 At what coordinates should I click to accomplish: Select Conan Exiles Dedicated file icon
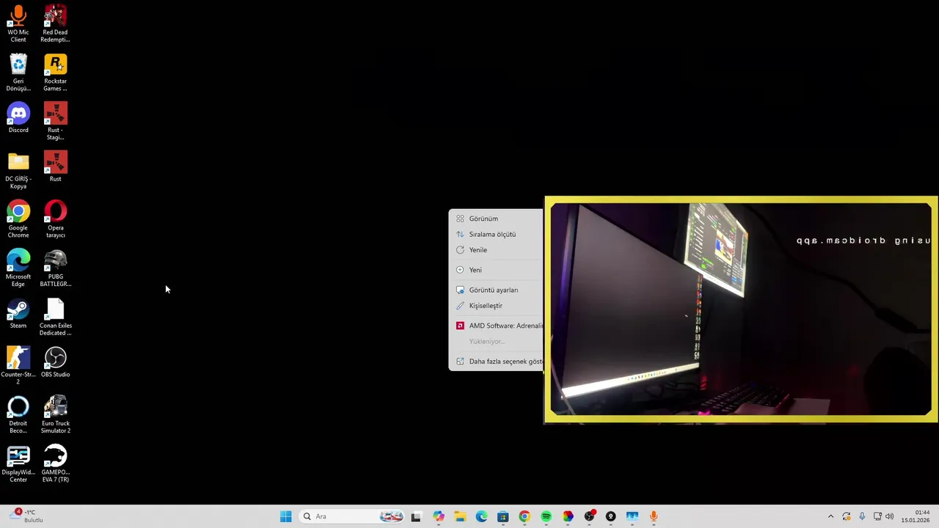tap(55, 318)
